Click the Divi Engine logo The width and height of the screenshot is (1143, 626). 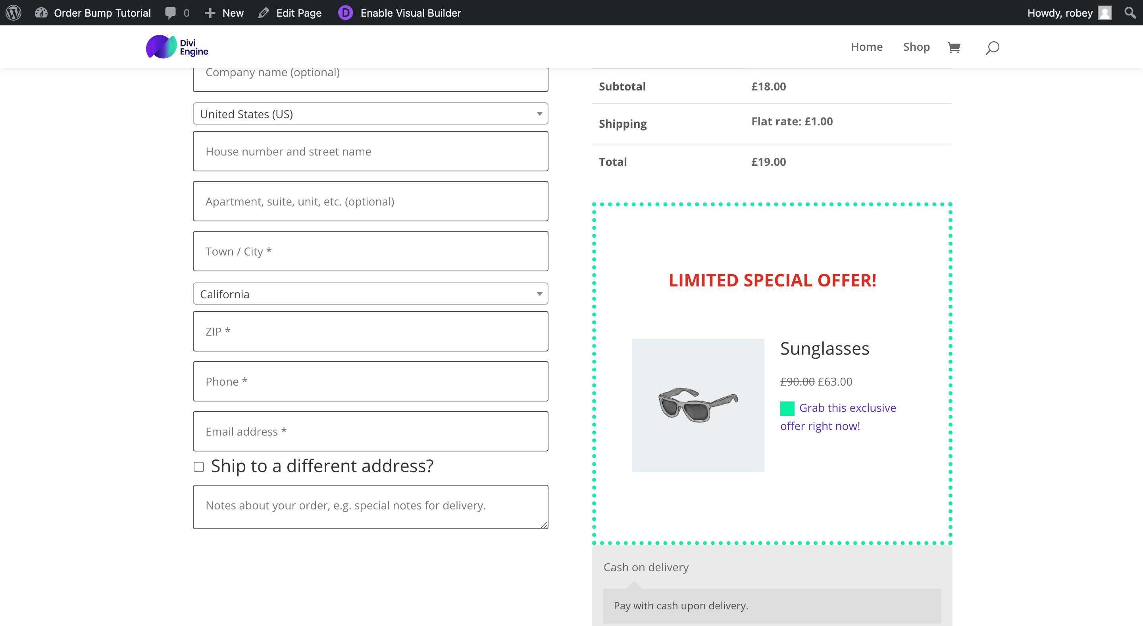click(x=177, y=46)
